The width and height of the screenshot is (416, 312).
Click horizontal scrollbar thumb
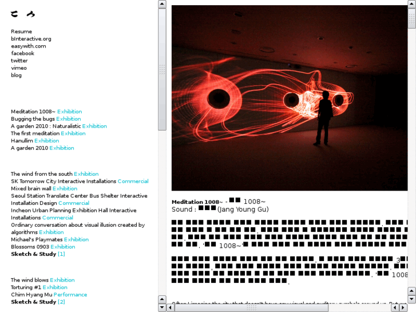(252, 308)
